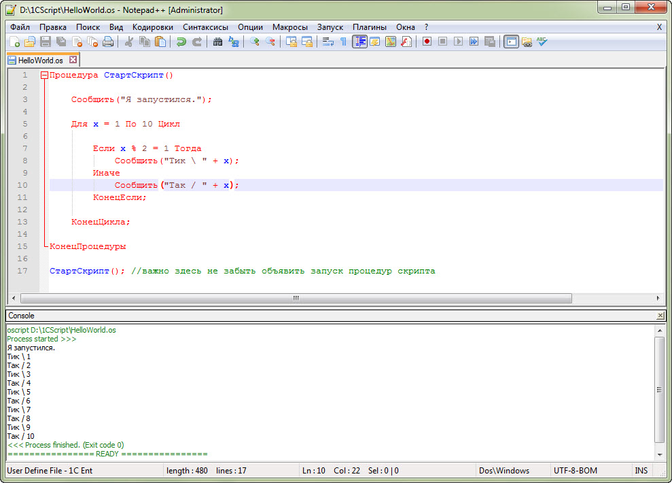This screenshot has height=483, width=672.
Task: Run the spell checker (ABC icon)
Action: [542, 41]
